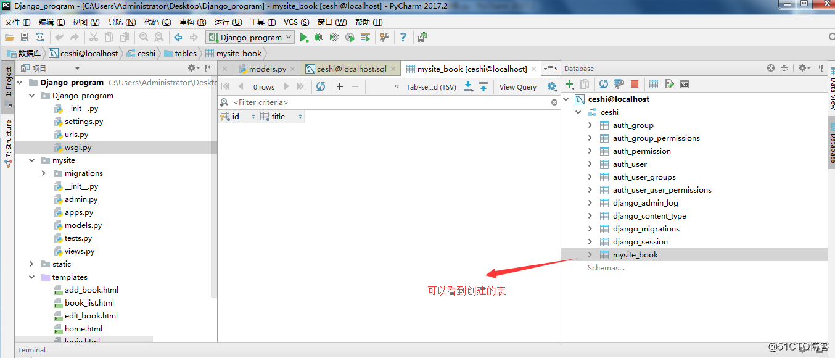835x358 pixels.
Task: Click the View Query button
Action: [518, 87]
